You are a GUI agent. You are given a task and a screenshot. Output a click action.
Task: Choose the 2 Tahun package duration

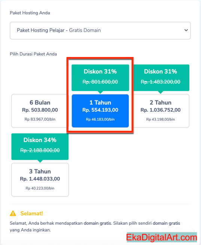click(161, 111)
